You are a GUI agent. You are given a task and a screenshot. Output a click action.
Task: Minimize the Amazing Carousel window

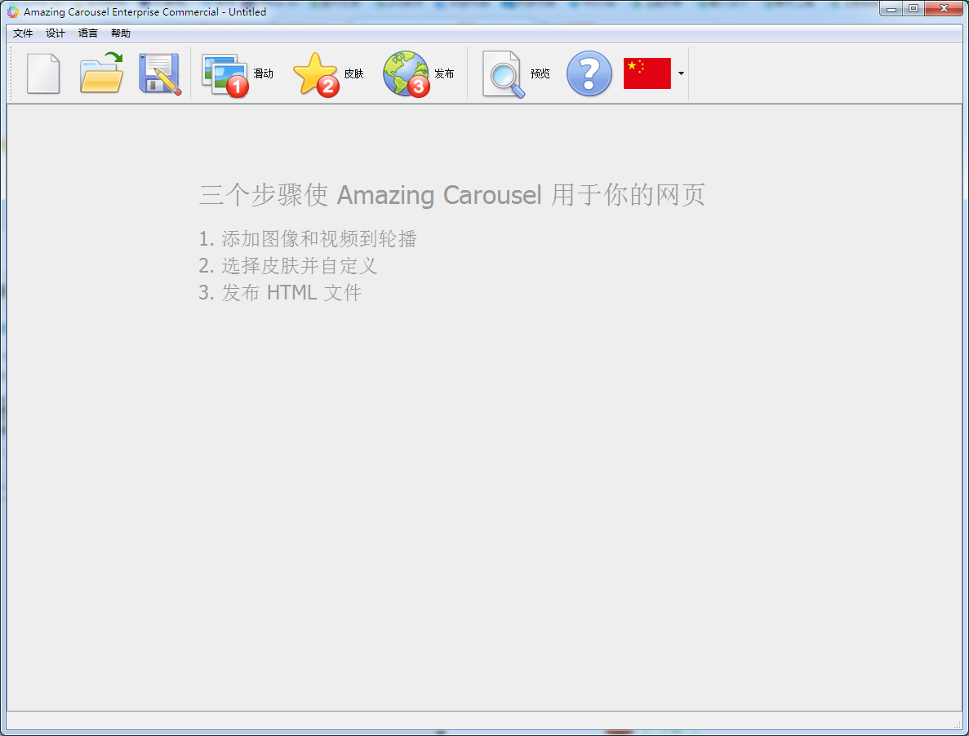891,9
